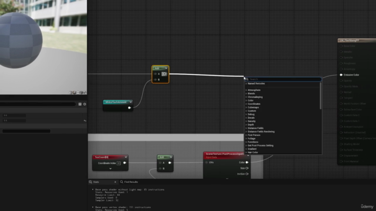This screenshot has height=211, width=376.
Task: Choose Foliage in the node menu
Action: (251, 139)
